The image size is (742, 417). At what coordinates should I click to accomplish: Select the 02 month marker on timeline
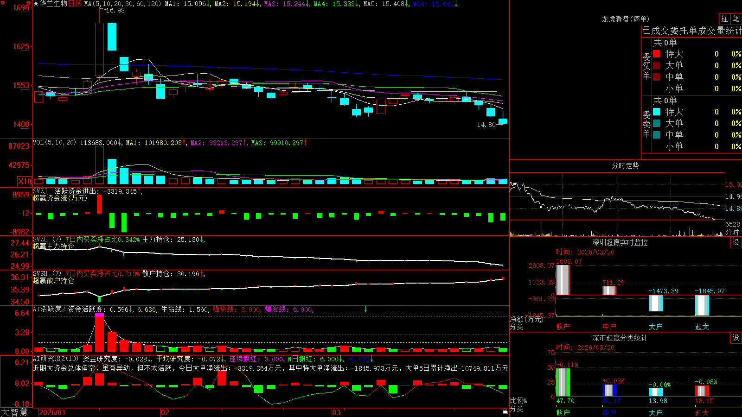coord(165,412)
